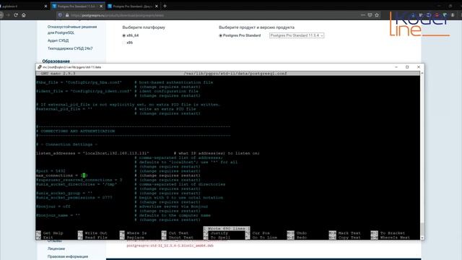
Task: Switch to the third Postgres Pro Standard tab
Action: coord(133,6)
